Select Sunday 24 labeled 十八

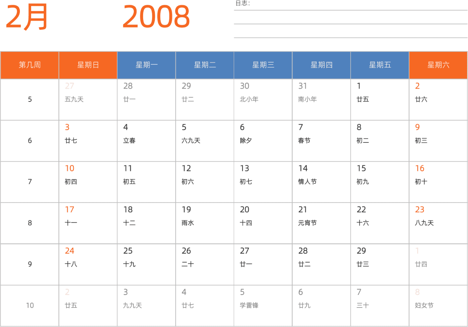(88, 265)
